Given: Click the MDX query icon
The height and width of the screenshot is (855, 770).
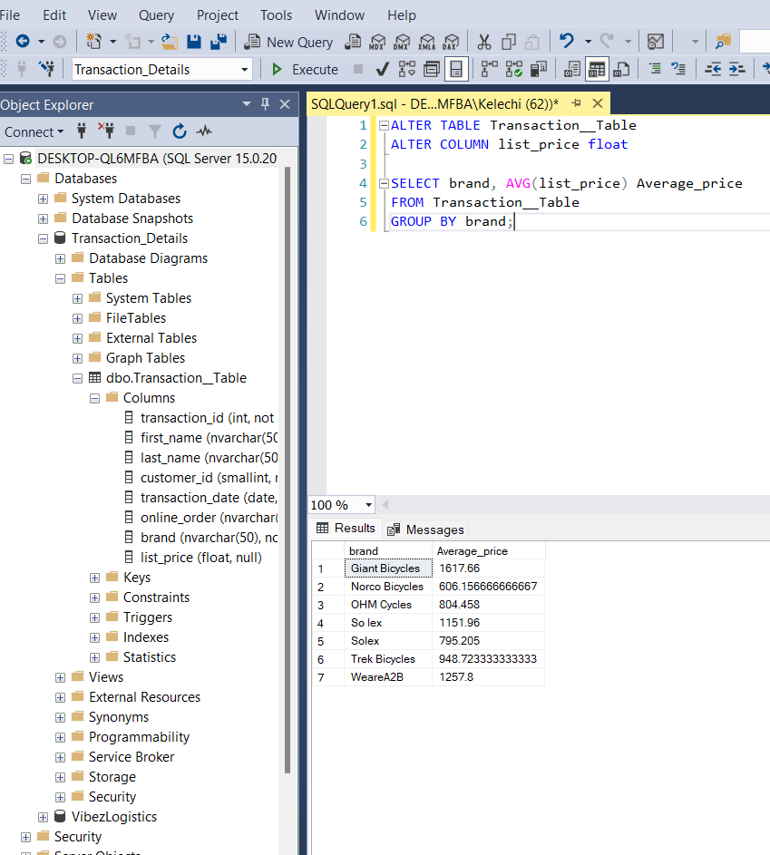Looking at the screenshot, I should click(376, 42).
